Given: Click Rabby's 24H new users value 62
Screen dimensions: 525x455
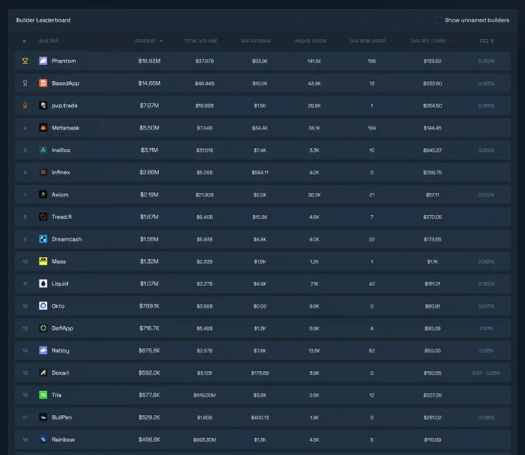Looking at the screenshot, I should point(371,351).
